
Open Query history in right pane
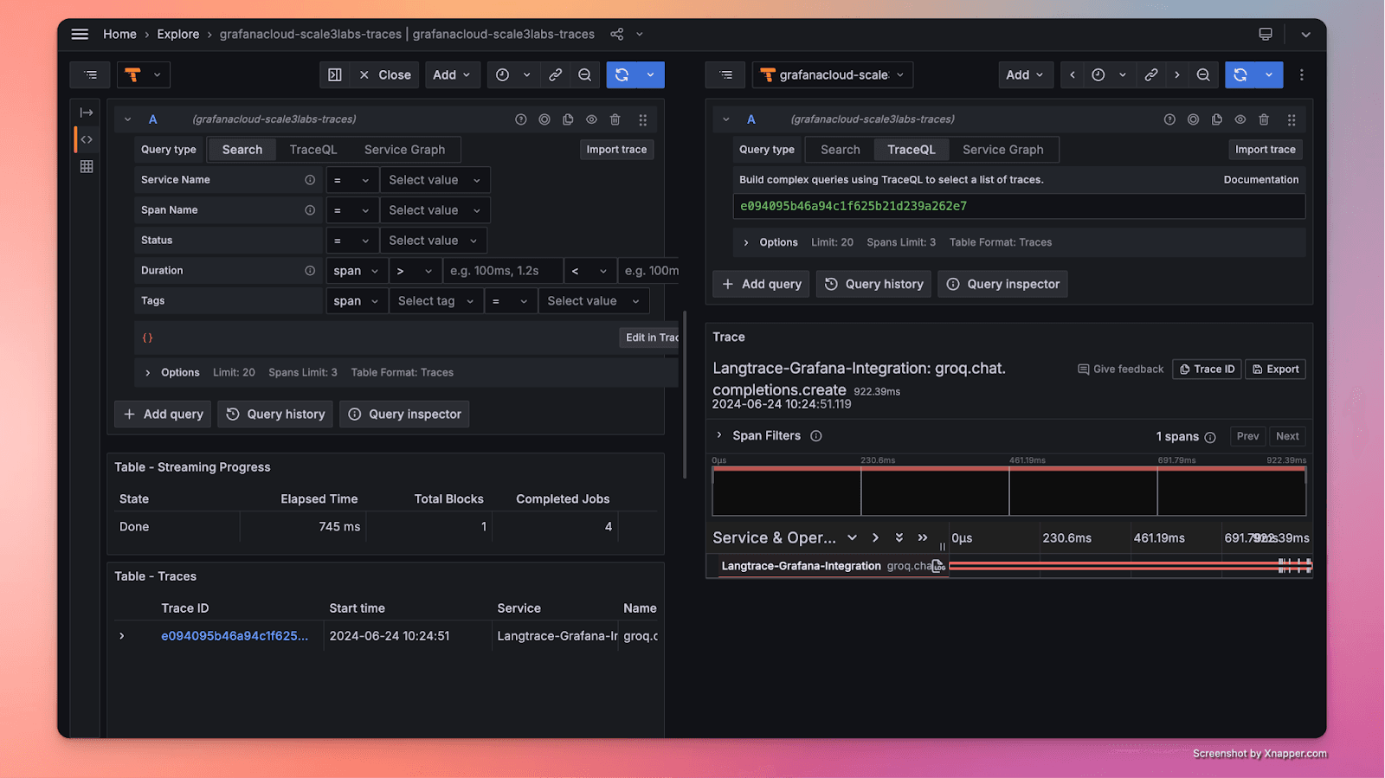[x=873, y=284]
